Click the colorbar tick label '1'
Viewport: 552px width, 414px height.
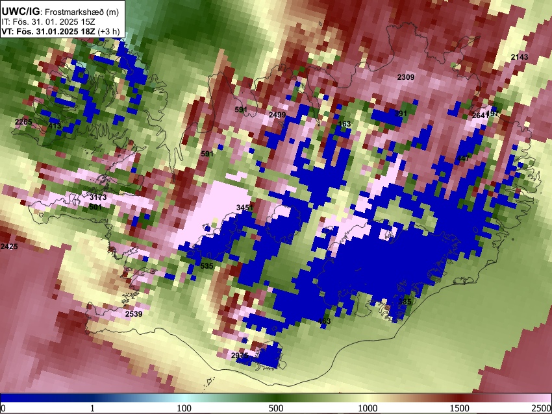(x=92, y=408)
